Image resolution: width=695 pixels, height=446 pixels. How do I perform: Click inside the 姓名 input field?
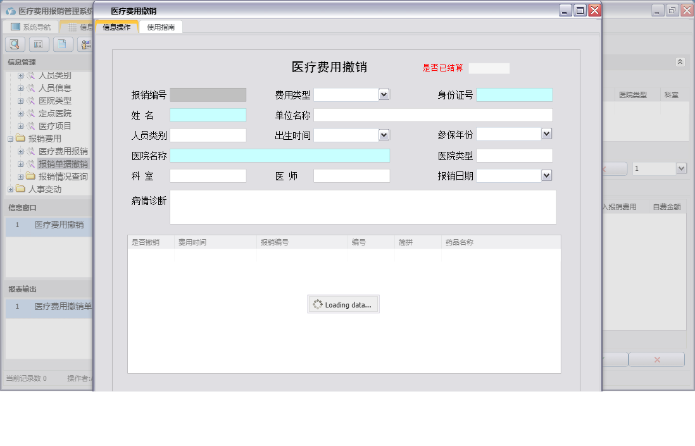pyautogui.click(x=209, y=115)
